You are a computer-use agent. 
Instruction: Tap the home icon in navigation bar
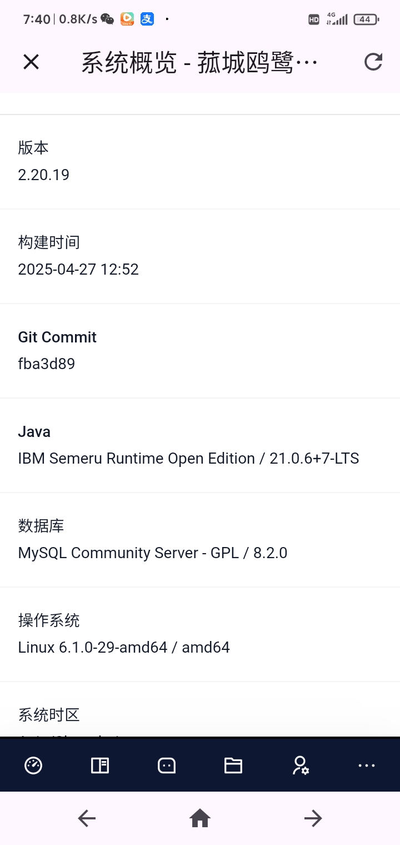pos(200,818)
